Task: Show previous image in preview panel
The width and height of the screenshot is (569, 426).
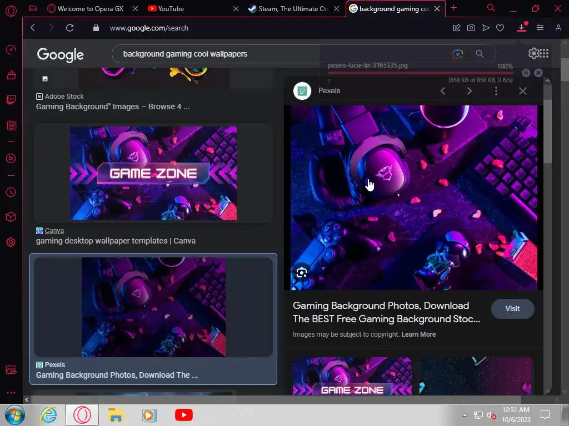Action: [443, 91]
